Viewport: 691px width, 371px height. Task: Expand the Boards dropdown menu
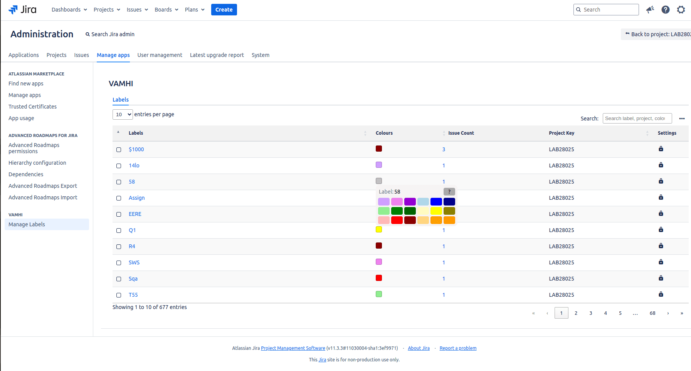(166, 10)
